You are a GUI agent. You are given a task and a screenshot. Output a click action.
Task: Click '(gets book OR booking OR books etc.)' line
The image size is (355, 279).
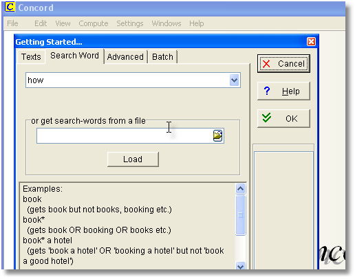99,230
